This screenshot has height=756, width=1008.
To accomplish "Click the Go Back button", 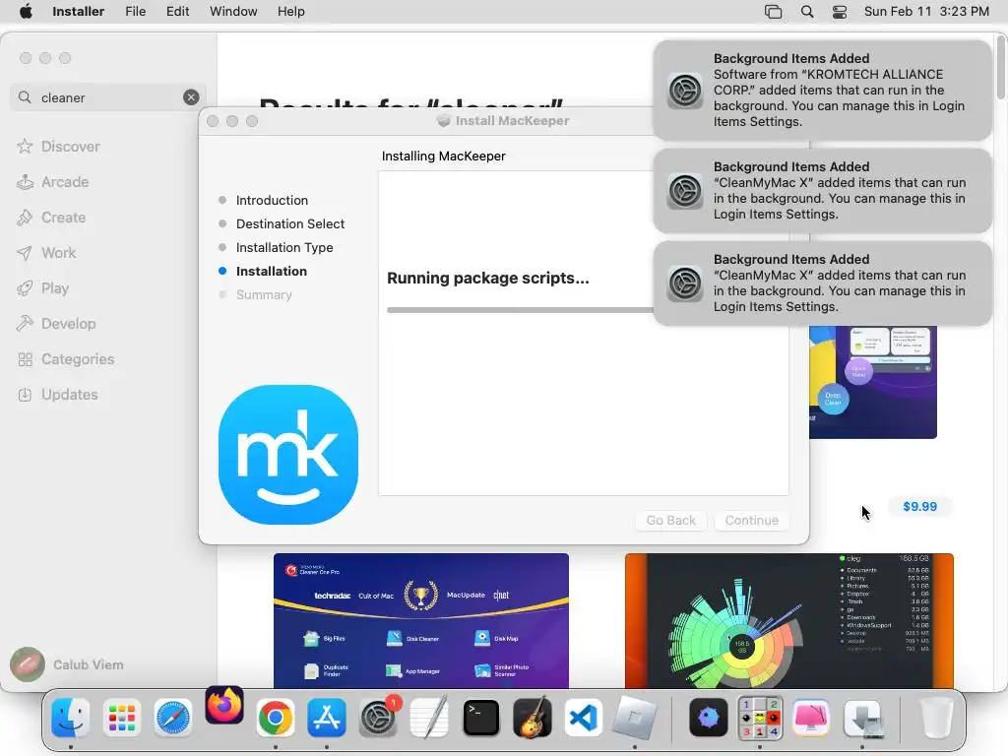I will [x=670, y=520].
